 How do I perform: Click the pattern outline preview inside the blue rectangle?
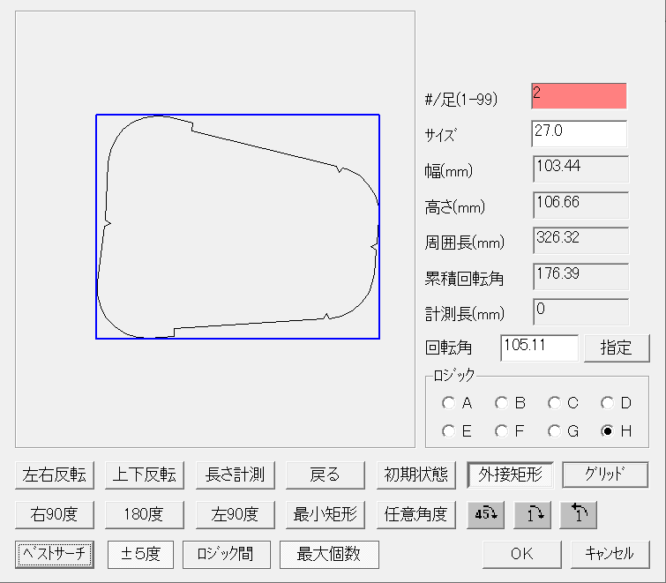[x=238, y=227]
